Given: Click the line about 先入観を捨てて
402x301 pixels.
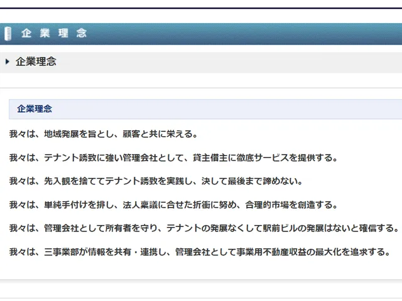Looking at the screenshot, I should (156, 181).
